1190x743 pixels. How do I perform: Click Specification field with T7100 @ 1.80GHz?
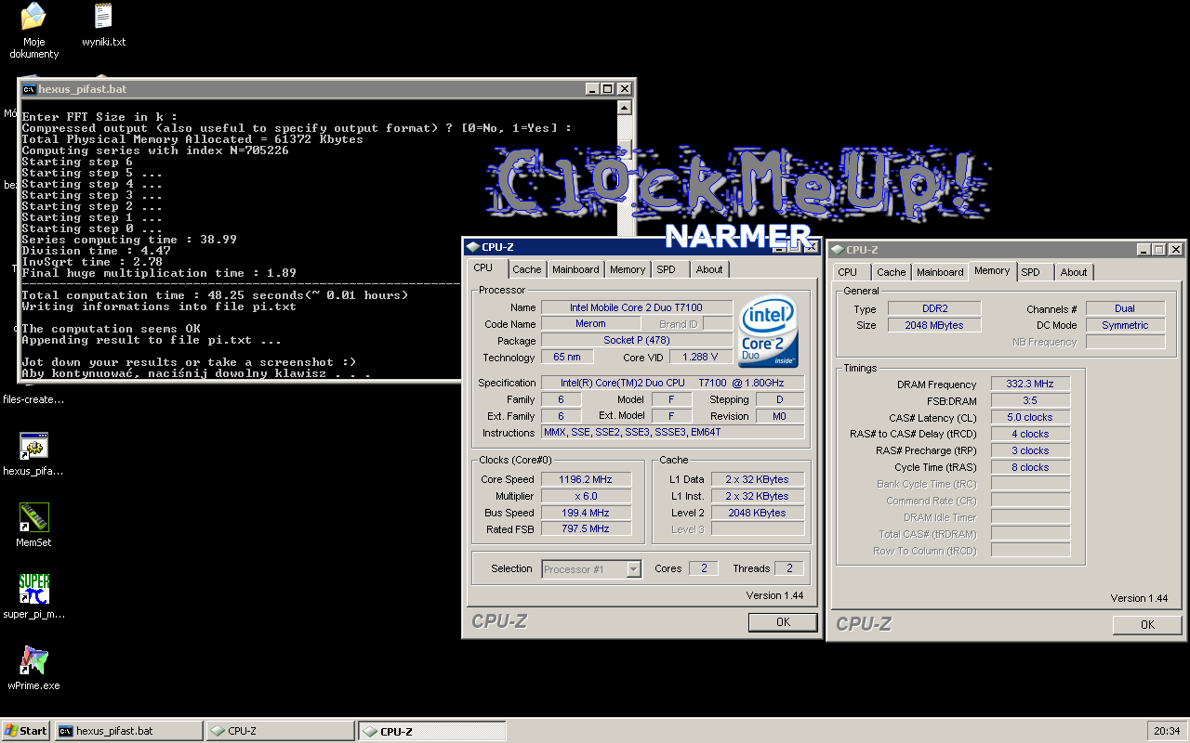[x=673, y=384]
